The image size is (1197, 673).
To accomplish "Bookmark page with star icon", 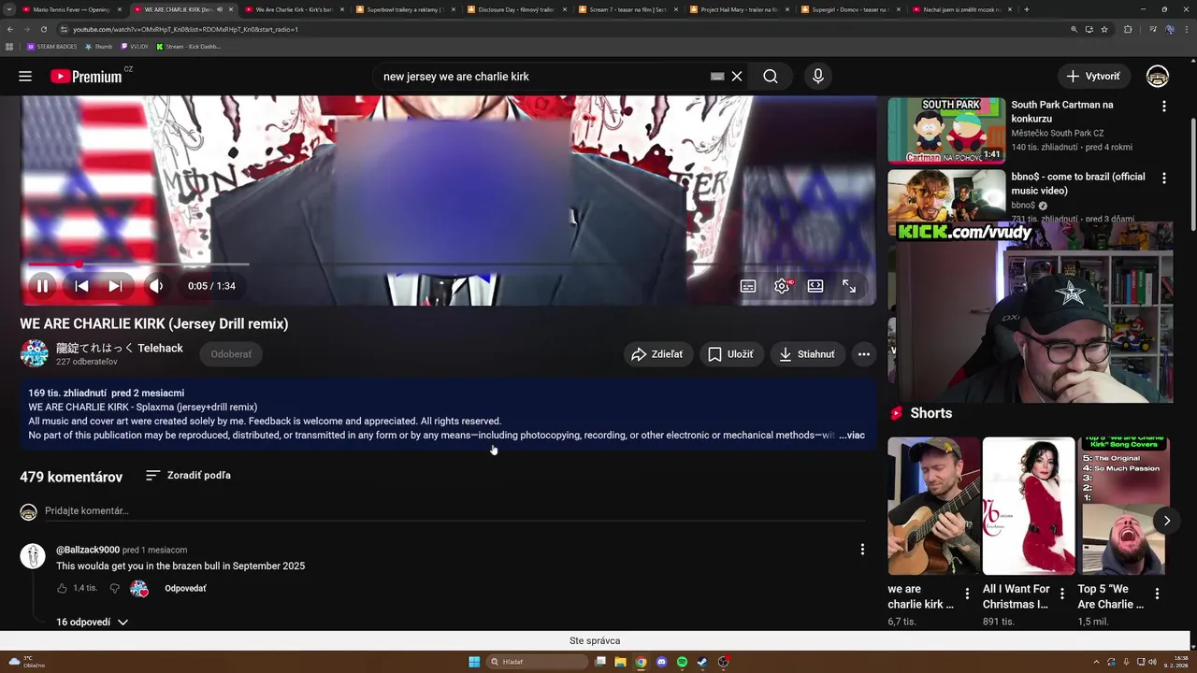I will (1104, 29).
